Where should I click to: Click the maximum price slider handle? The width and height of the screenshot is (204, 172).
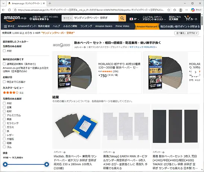[x=47, y=165]
